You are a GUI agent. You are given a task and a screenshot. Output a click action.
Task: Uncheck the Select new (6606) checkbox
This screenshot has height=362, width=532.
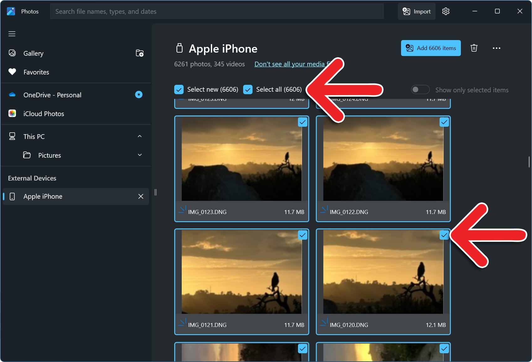pos(179,90)
